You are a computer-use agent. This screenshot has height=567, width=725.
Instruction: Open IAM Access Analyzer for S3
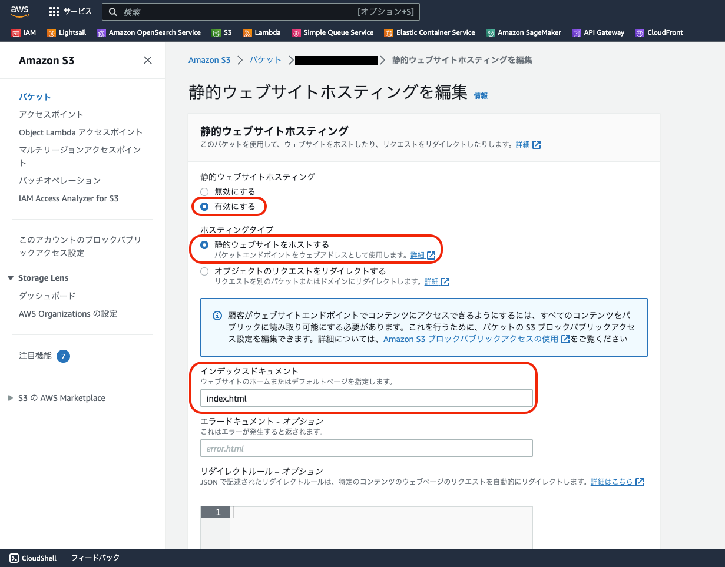(x=68, y=198)
